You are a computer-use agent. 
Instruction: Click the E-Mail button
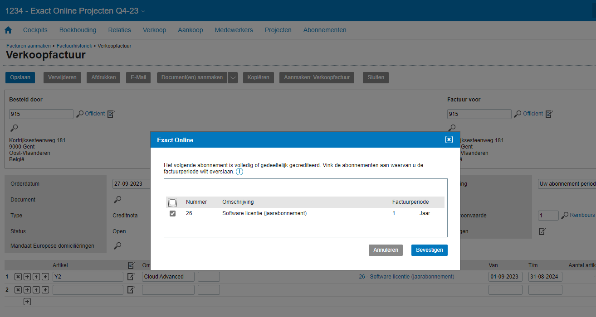coord(138,77)
